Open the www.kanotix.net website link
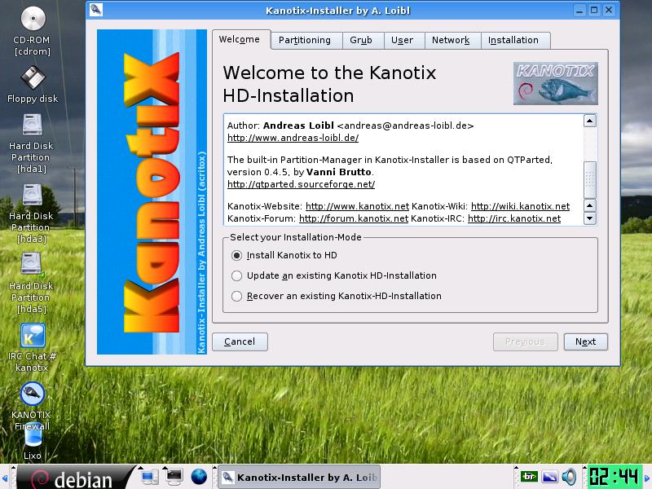The height and width of the screenshot is (489, 652). click(357, 206)
